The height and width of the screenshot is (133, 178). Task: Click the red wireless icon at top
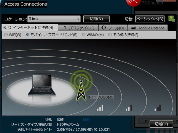[x=133, y=2]
